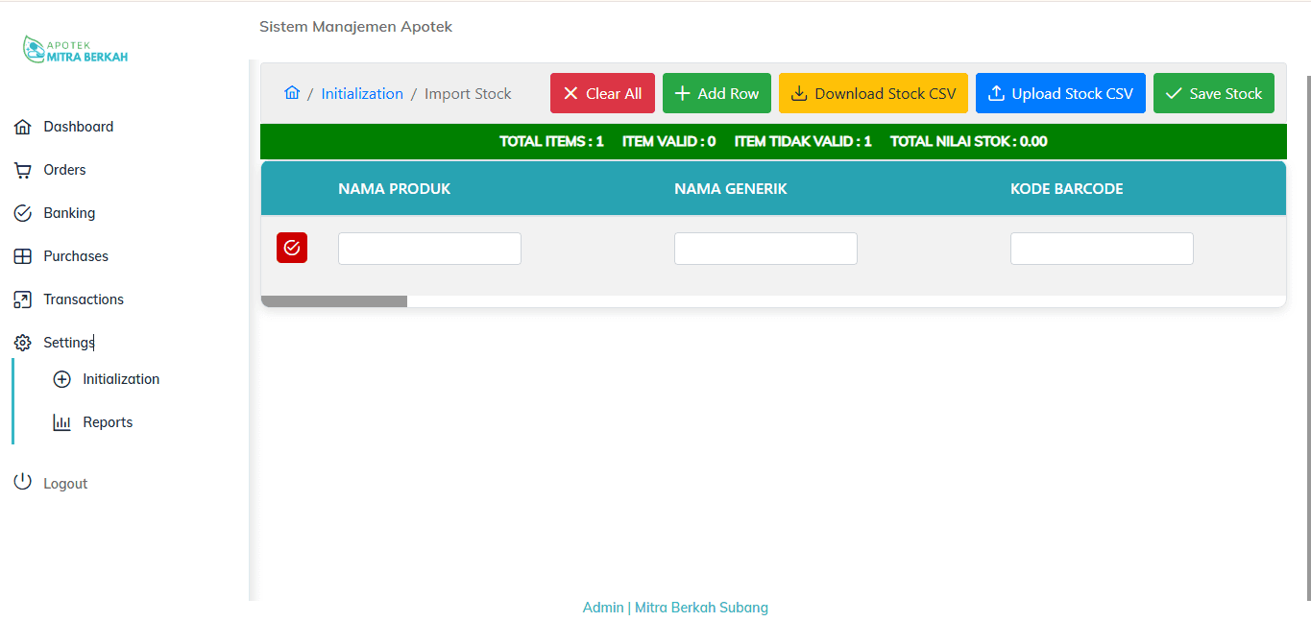Click the Reports bar-chart icon
Image resolution: width=1311 pixels, height=622 pixels.
60,421
